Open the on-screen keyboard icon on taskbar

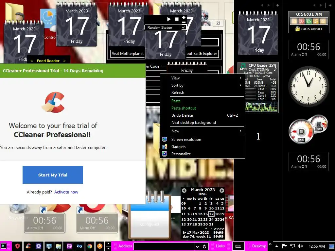coord(238,246)
